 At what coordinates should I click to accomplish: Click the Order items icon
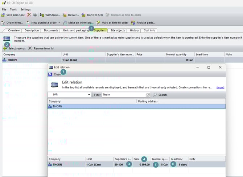click(x=3, y=23)
